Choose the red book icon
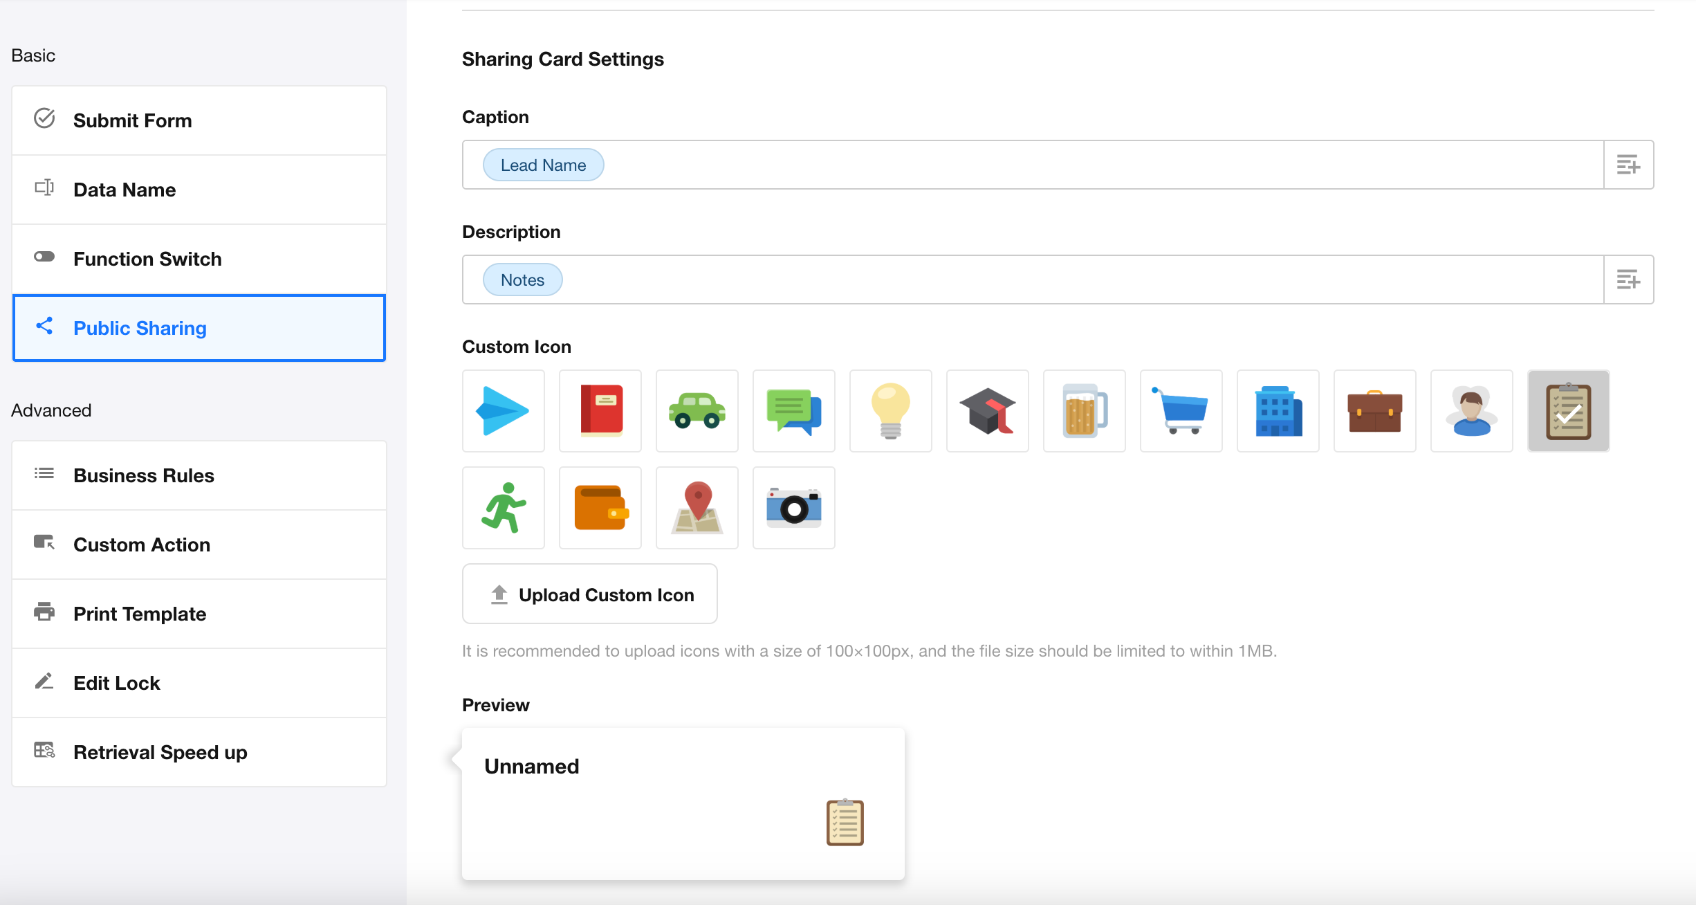Screen dimensions: 1696x905 (x=600, y=411)
